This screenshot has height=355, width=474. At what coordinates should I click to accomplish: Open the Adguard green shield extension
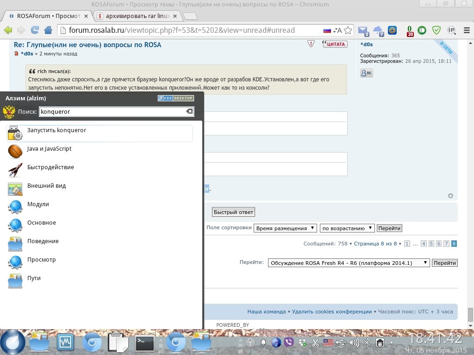[436, 30]
